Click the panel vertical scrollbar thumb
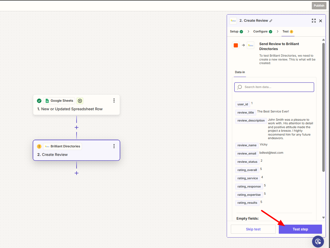This screenshot has width=330, height=248. pos(323,107)
